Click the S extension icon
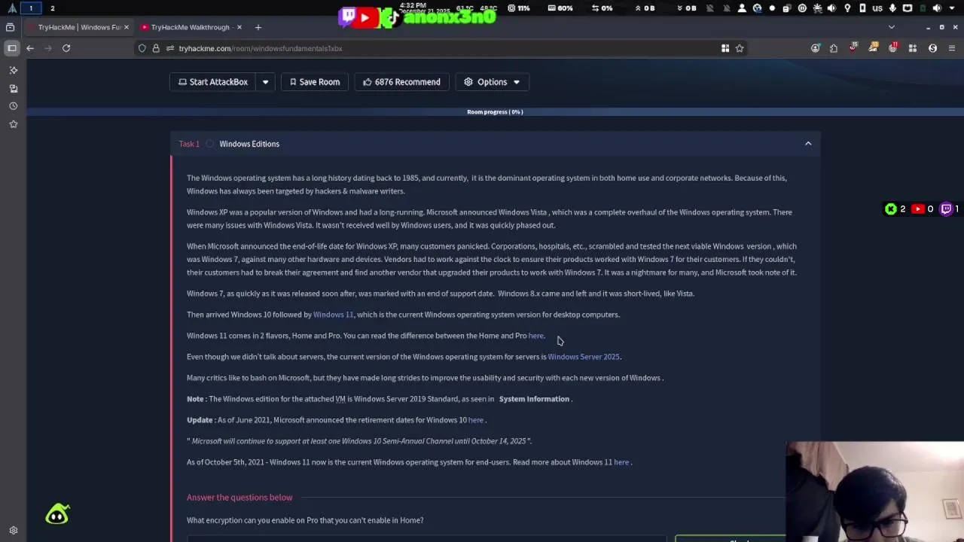This screenshot has width=964, height=542. click(x=932, y=48)
